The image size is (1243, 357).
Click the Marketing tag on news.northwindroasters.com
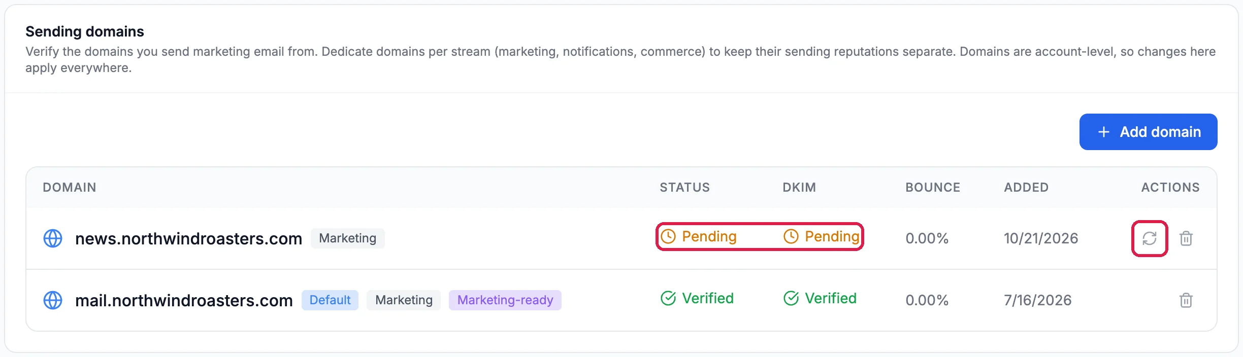coord(348,238)
